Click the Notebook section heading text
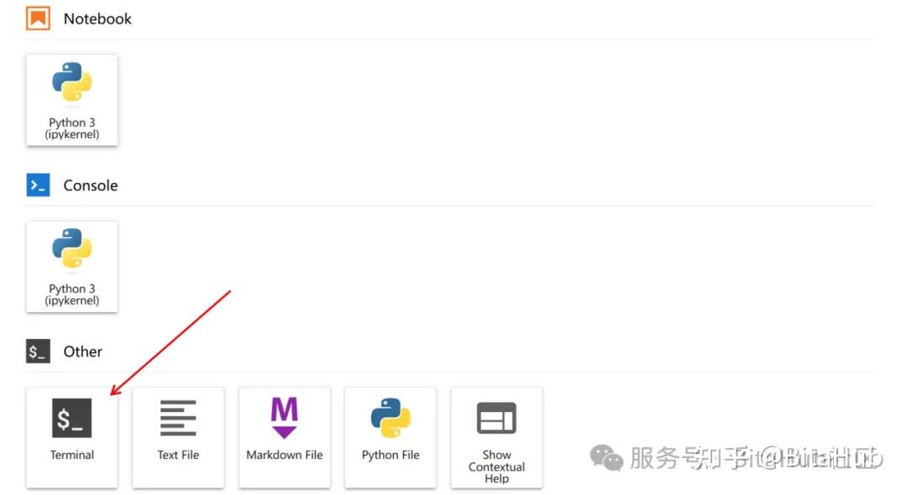This screenshot has width=907, height=495. (x=97, y=18)
